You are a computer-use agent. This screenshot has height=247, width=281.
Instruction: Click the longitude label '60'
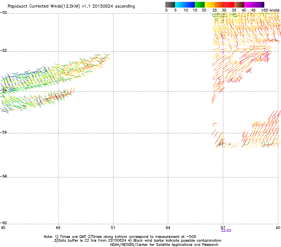click(x=278, y=228)
